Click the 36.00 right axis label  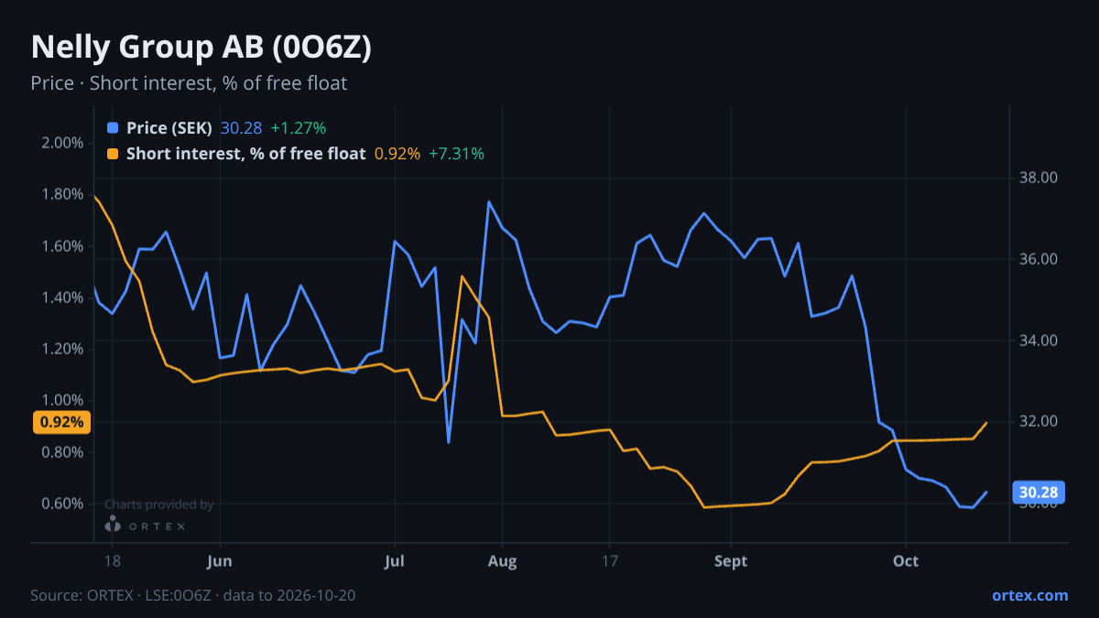click(x=1039, y=259)
